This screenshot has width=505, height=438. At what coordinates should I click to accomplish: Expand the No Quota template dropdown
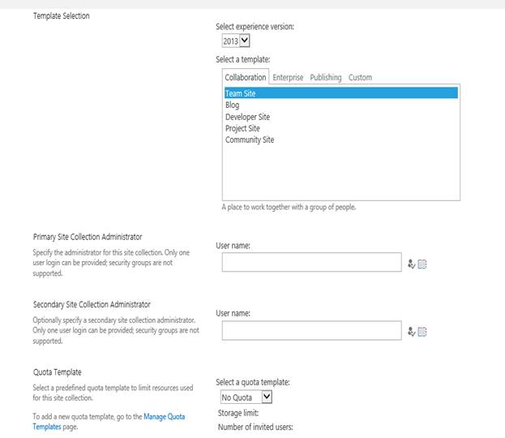246,397
